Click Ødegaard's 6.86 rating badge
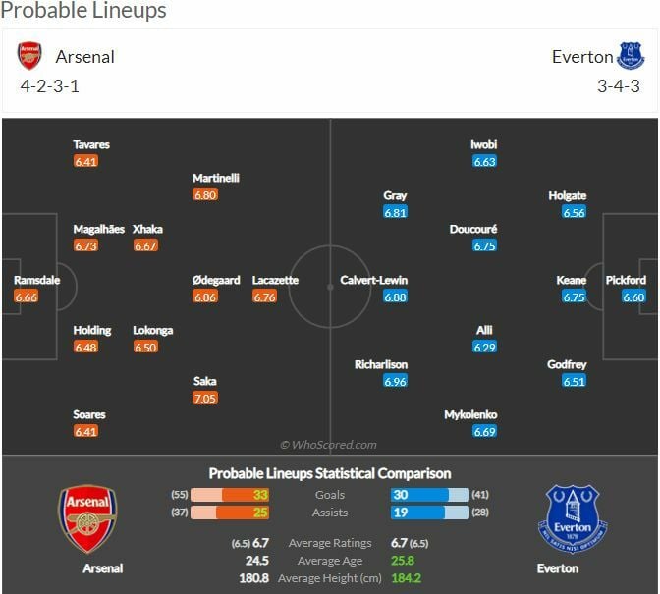 (x=205, y=297)
